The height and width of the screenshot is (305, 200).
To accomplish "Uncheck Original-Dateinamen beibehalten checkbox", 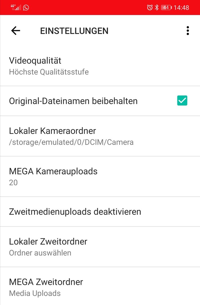I will 182,101.
